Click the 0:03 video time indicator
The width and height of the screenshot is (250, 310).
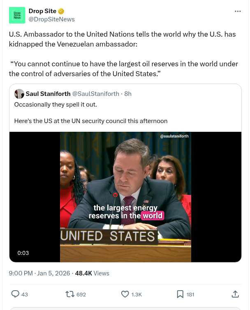pyautogui.click(x=23, y=253)
